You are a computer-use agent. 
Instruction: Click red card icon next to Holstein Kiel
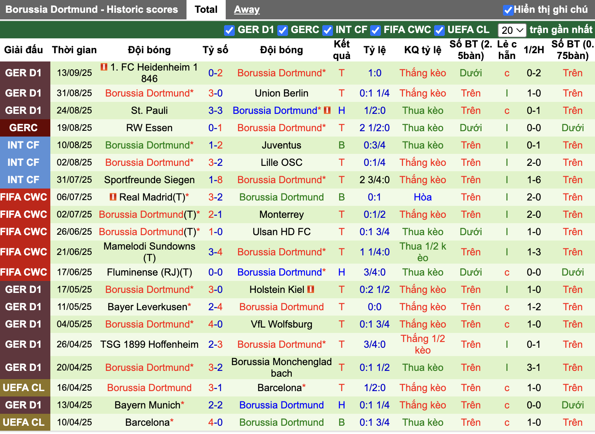311,289
